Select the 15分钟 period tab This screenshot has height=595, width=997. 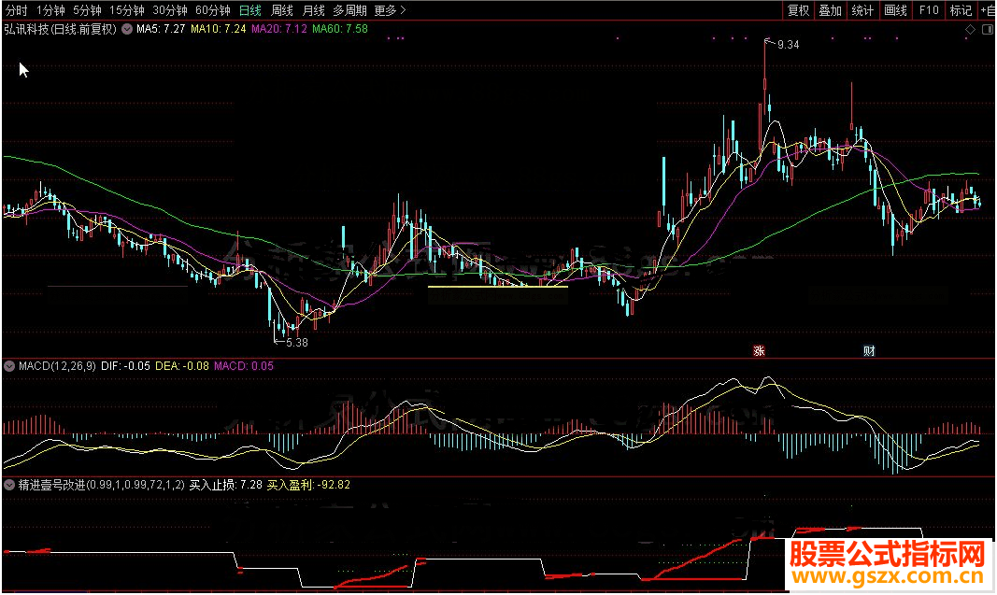(126, 10)
